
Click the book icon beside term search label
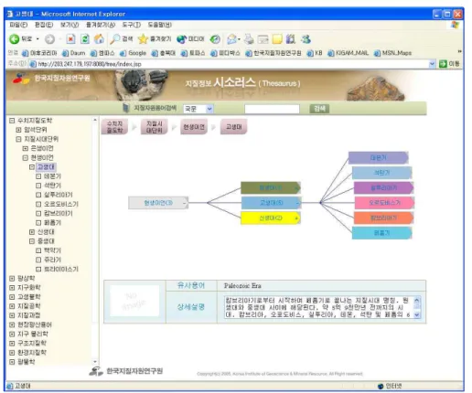(x=126, y=108)
